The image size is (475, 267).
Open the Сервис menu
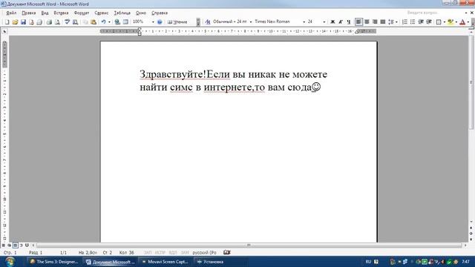[x=102, y=13]
